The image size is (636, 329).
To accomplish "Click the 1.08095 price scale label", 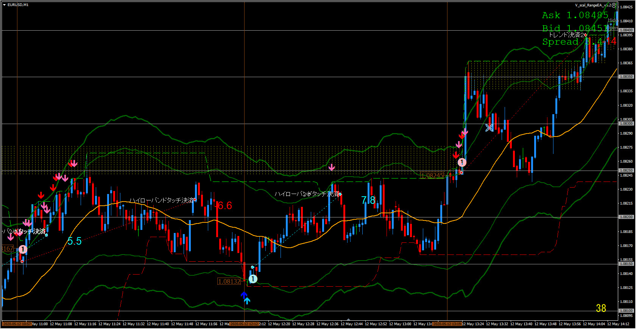I will click(626, 316).
